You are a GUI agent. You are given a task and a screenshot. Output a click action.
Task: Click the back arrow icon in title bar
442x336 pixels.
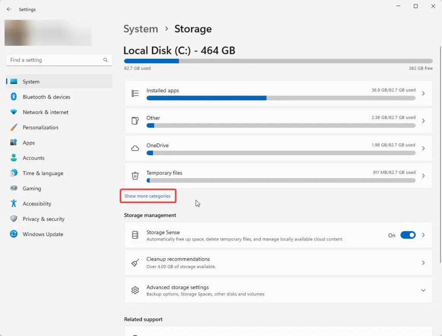(9, 10)
